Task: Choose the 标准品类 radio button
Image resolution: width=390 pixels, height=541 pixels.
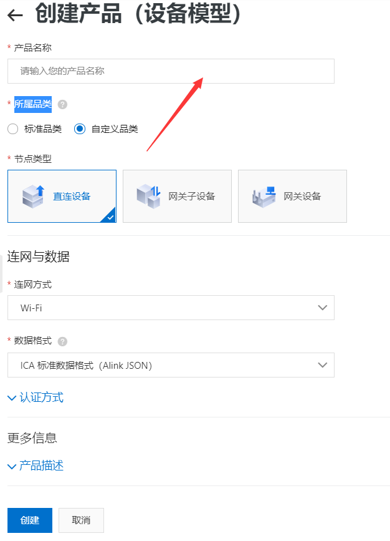Action: pos(12,129)
